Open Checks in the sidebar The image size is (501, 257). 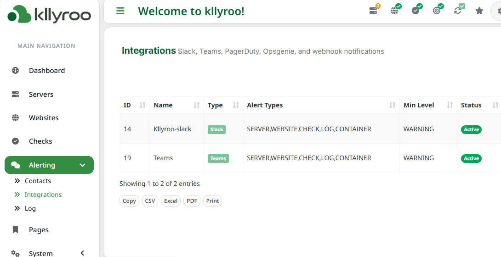40,141
